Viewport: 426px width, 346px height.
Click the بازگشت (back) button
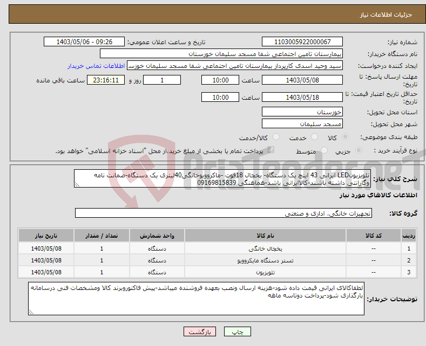[x=199, y=331]
